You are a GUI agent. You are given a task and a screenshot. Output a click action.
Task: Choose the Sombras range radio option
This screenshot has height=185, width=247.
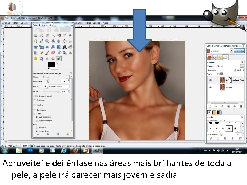coord(37,128)
